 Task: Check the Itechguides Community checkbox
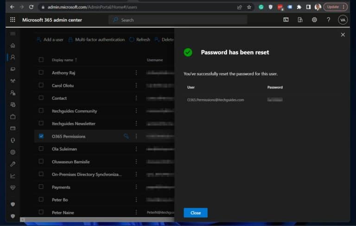pos(41,111)
